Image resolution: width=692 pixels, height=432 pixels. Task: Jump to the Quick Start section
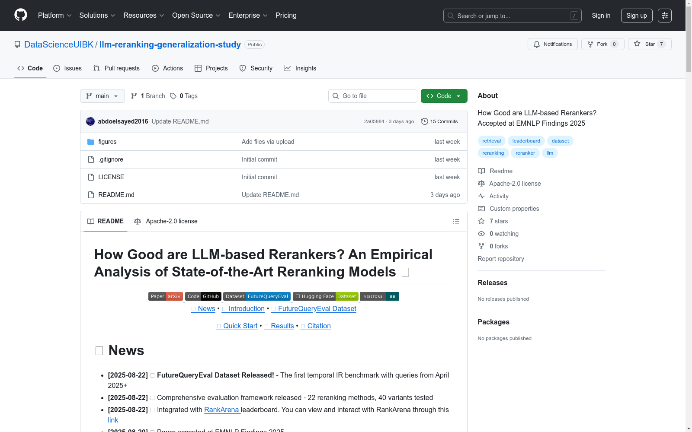237,326
